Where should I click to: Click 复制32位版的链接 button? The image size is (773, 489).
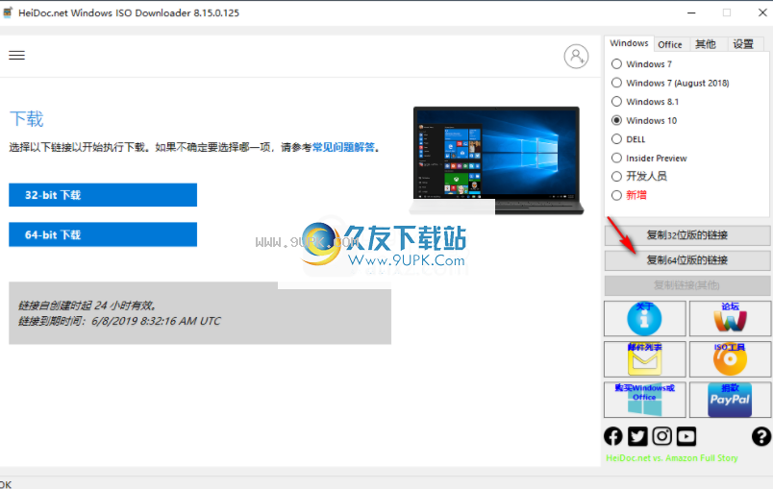687,235
